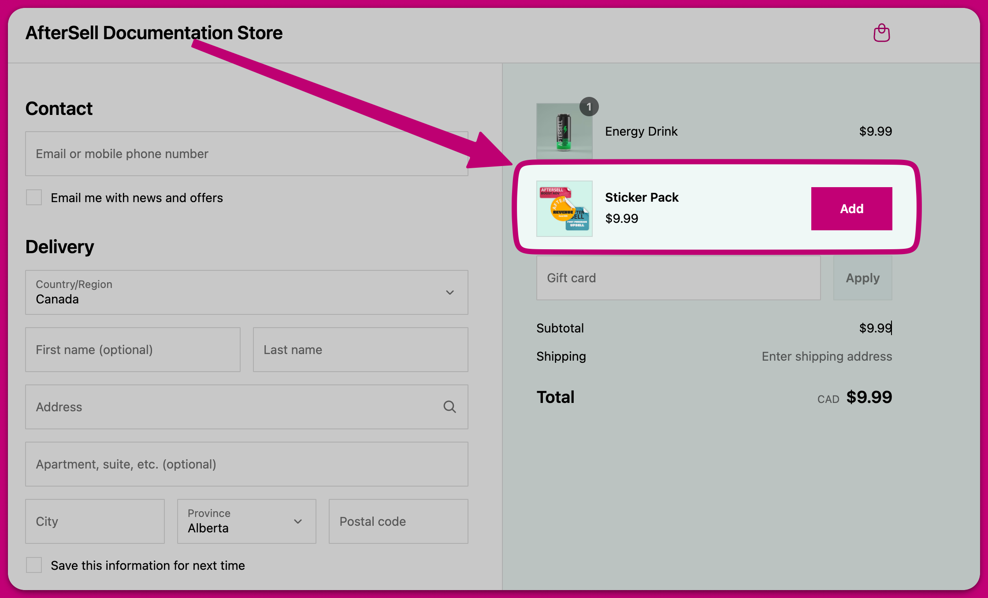The image size is (988, 598).
Task: Click the City input field
Action: pyautogui.click(x=95, y=521)
